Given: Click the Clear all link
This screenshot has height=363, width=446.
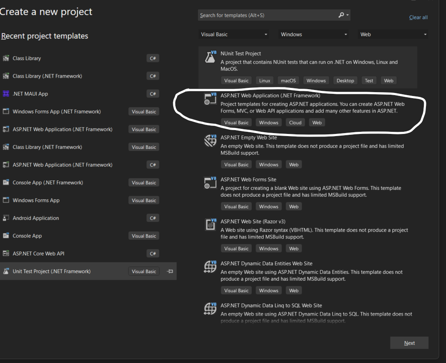Looking at the screenshot, I should [x=418, y=17].
